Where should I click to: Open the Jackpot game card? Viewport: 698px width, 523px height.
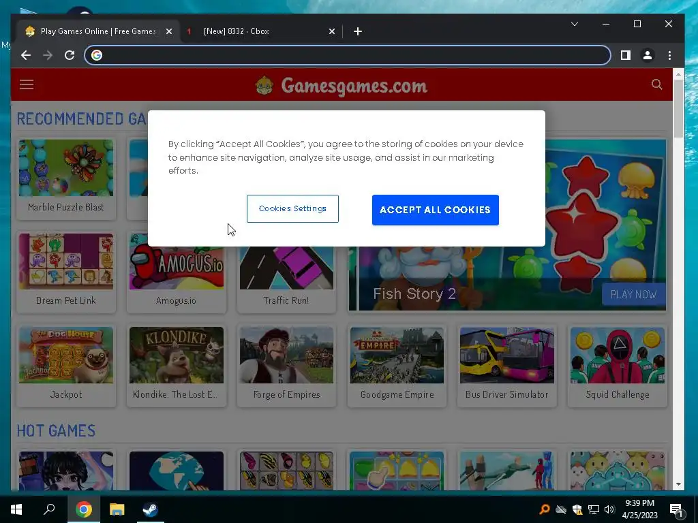(66, 366)
